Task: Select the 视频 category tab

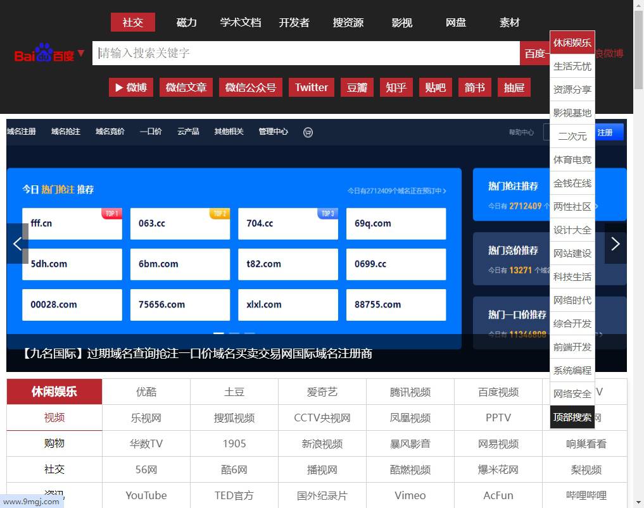Action: [54, 418]
